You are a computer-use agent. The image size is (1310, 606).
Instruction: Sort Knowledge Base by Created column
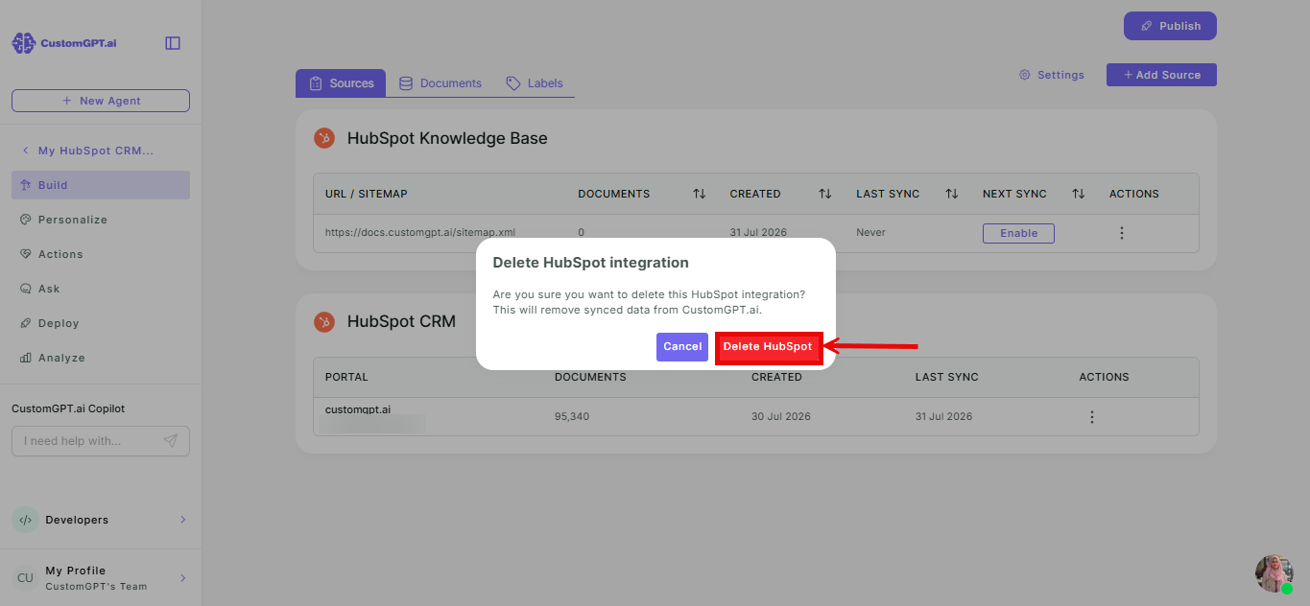click(824, 194)
